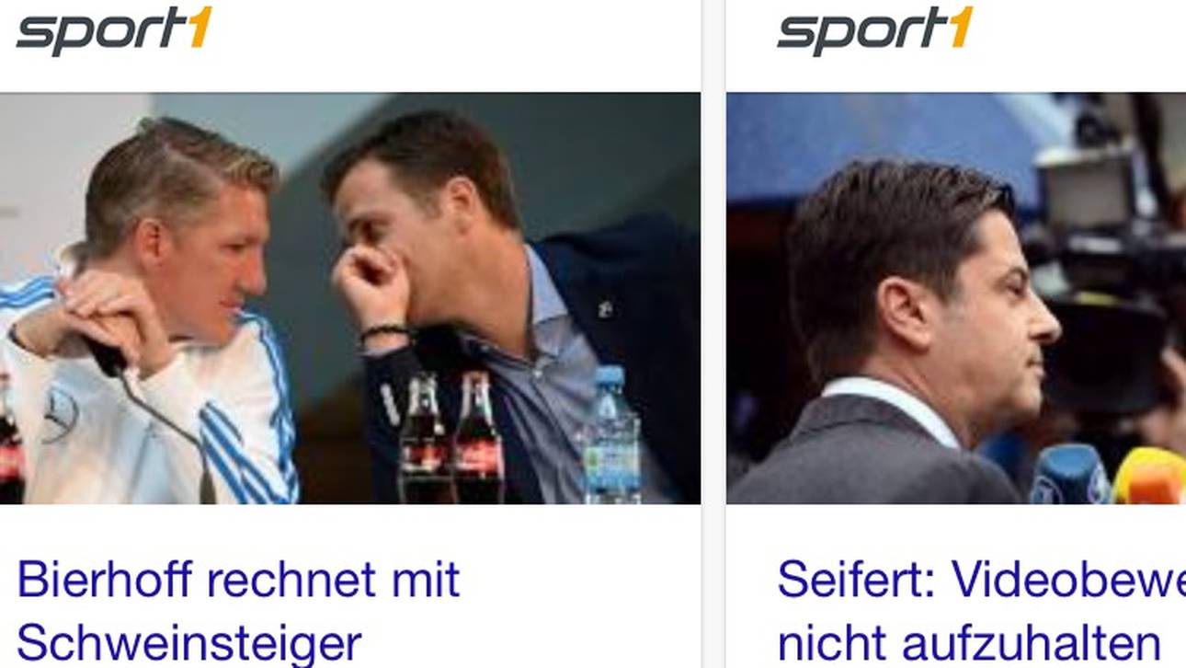Click yellow 1 in right sport1 logo
Viewport: 1186px width, 668px height.
[960, 27]
